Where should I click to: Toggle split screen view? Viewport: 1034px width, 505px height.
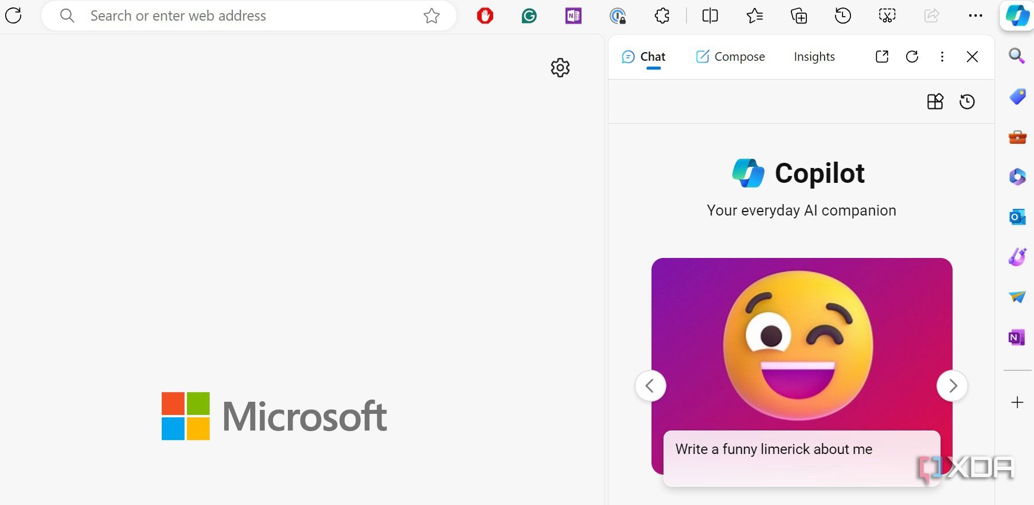pyautogui.click(x=710, y=16)
